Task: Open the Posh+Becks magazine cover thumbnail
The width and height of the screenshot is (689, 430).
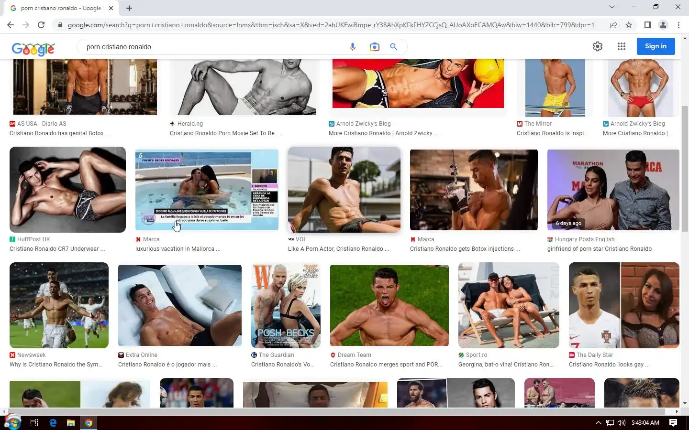Action: pos(286,305)
